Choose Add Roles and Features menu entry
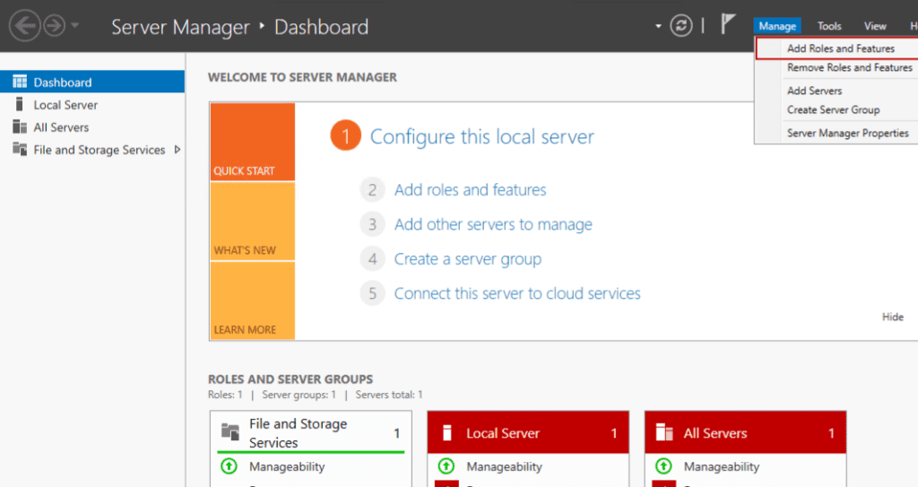Screen dimensions: 918x487 tap(837, 48)
